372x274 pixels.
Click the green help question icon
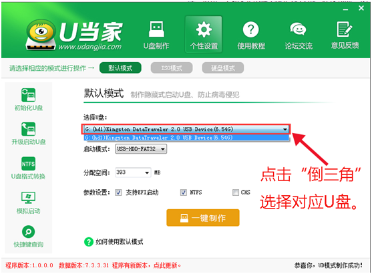tap(89, 242)
